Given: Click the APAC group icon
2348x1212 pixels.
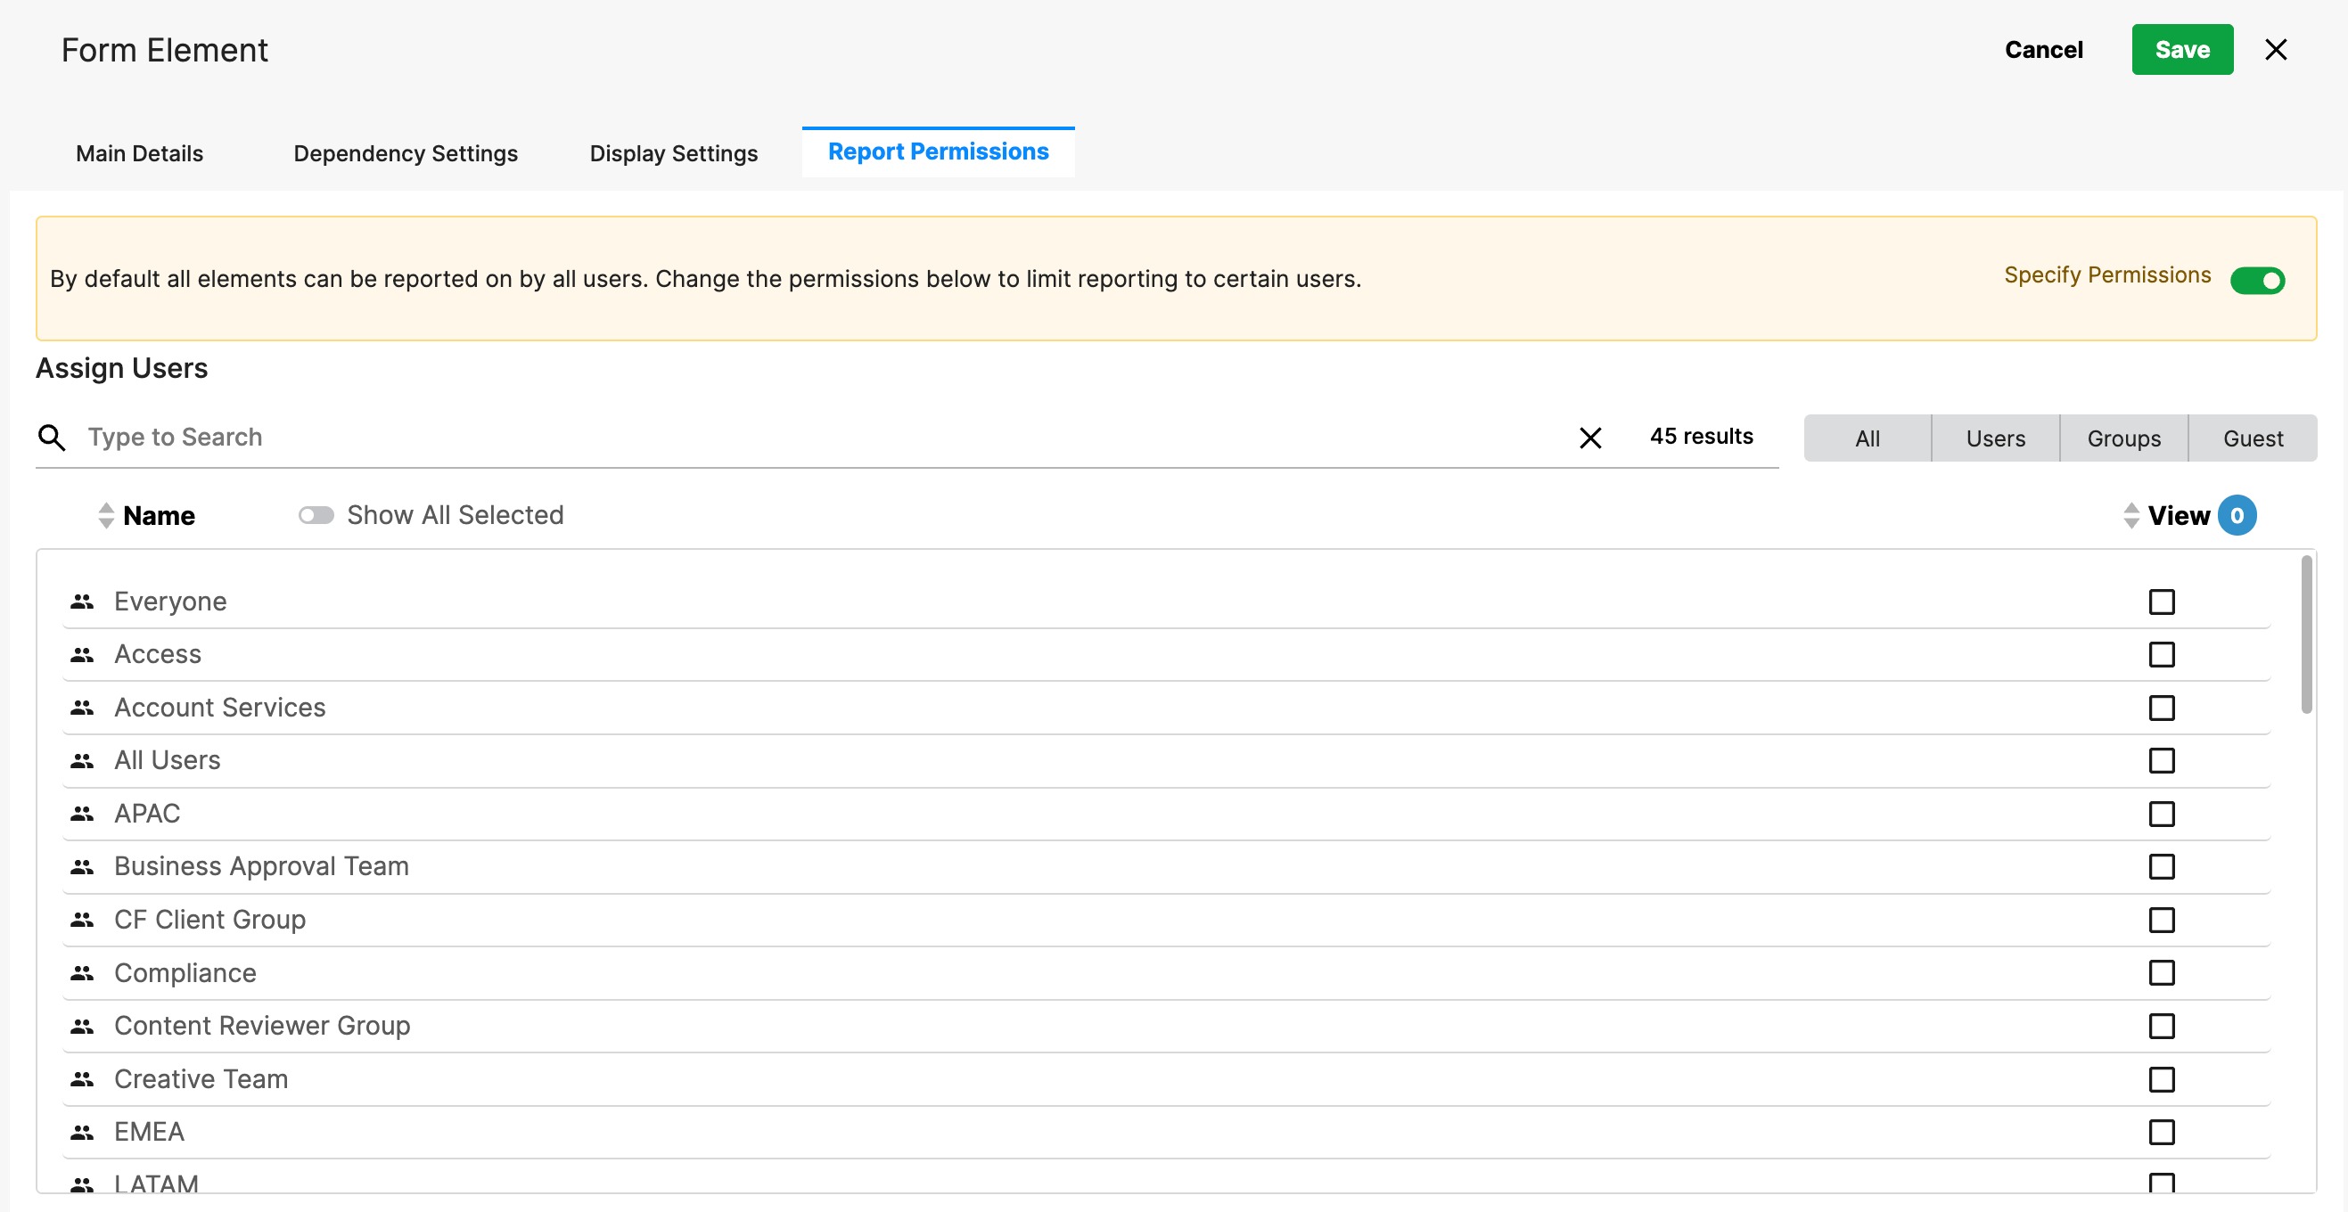Looking at the screenshot, I should coord(82,813).
